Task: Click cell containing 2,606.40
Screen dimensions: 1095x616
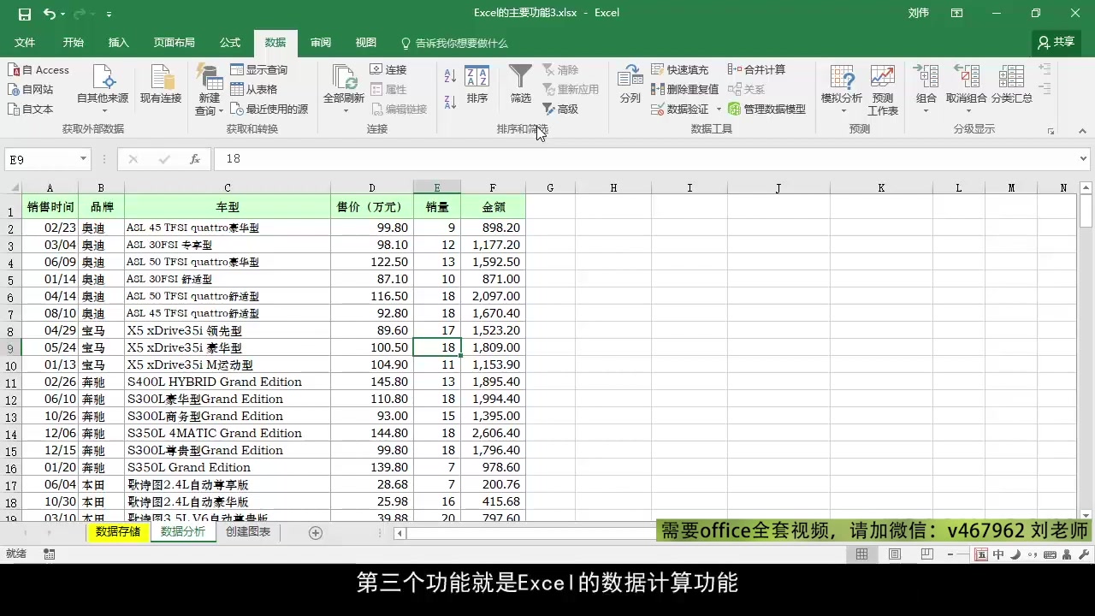Action: pyautogui.click(x=494, y=433)
